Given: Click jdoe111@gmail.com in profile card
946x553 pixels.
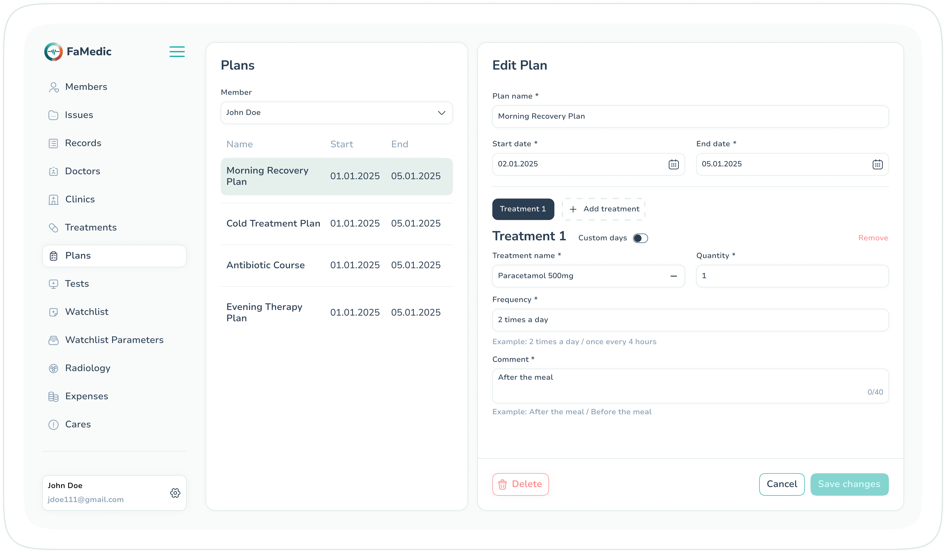Looking at the screenshot, I should coord(85,500).
